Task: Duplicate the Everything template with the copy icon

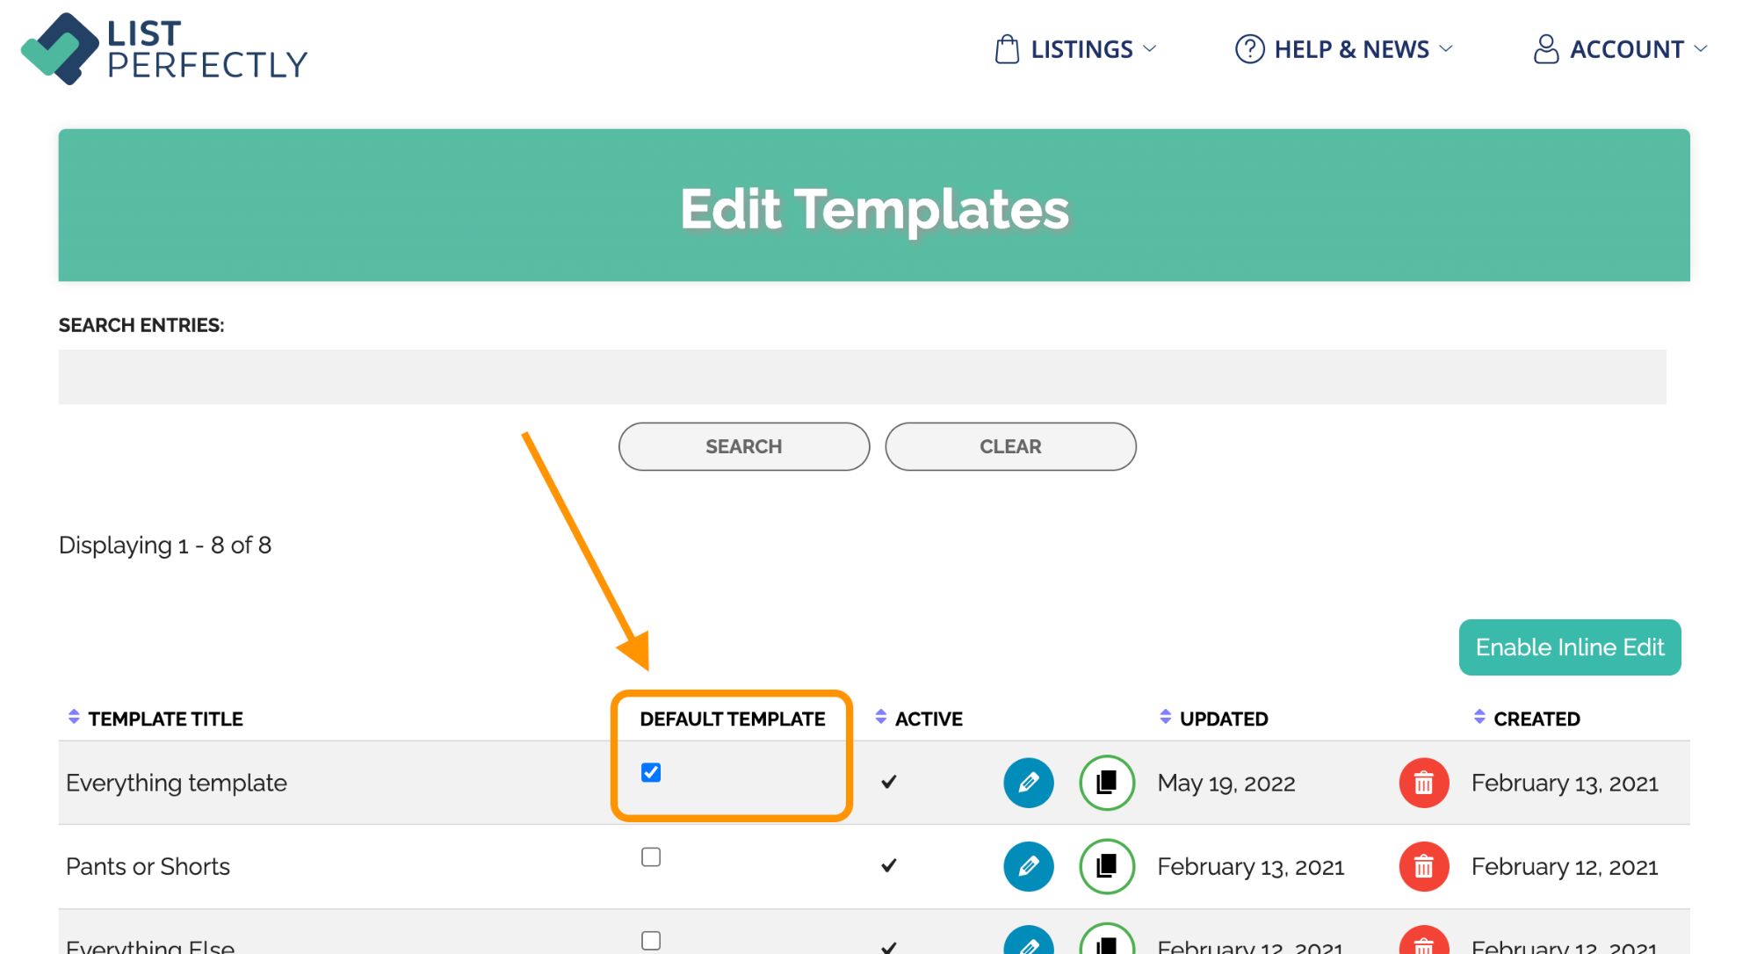Action: point(1106,782)
